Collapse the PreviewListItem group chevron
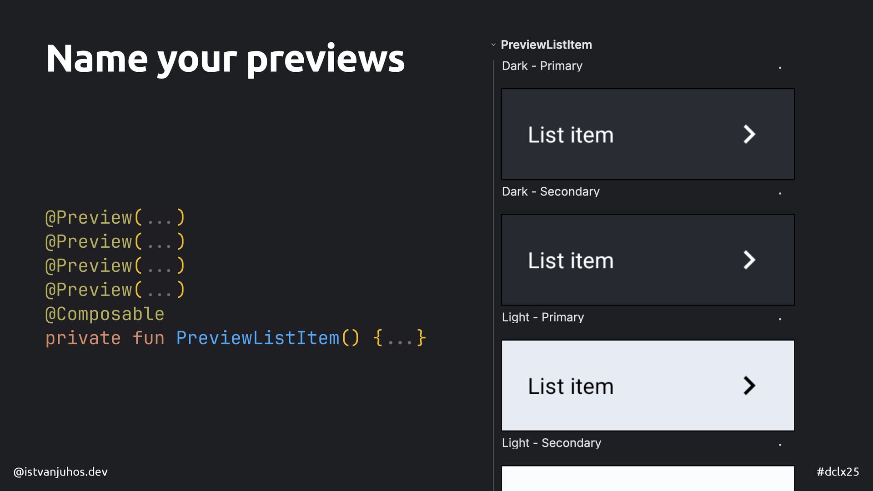 (x=493, y=45)
